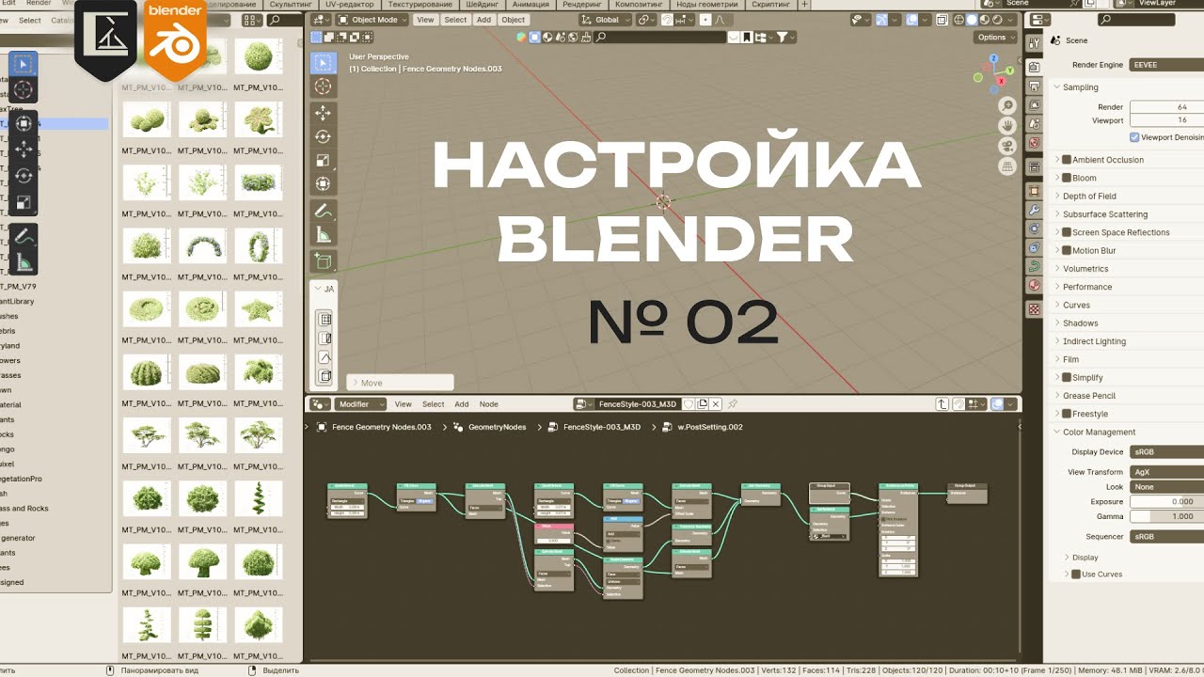The width and height of the screenshot is (1204, 677).
Task: Activate the 3D Cursor tool in viewport
Action: [x=323, y=87]
